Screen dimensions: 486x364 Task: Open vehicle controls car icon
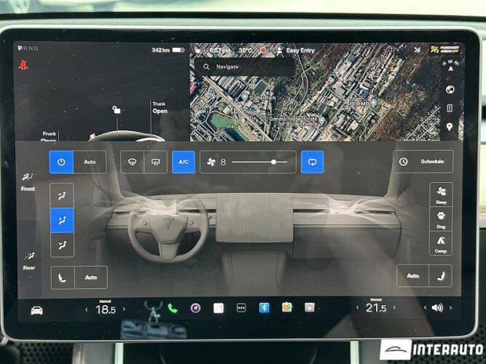(36, 310)
